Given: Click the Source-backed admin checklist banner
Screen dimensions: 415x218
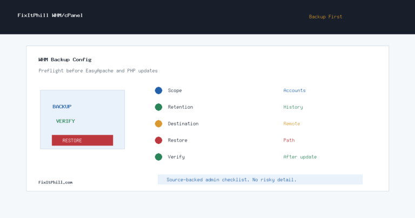Looking at the screenshot, I should tap(260, 180).
